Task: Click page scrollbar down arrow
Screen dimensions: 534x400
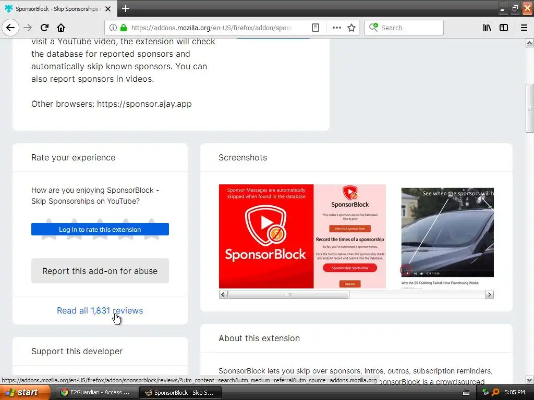Action: pyautogui.click(x=529, y=380)
